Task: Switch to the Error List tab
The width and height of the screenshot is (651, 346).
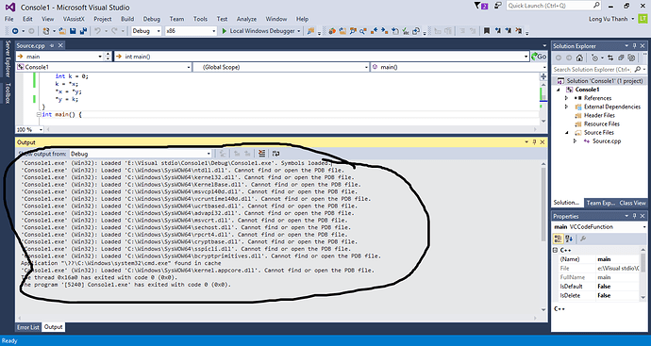Action: tap(28, 327)
